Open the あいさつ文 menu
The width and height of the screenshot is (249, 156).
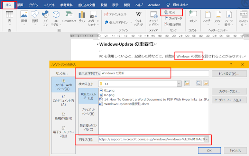click(243, 18)
